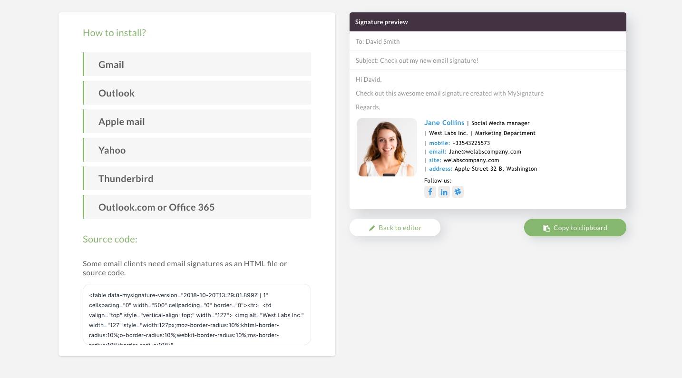
Task: Expand the Outlook installation section
Action: (197, 93)
